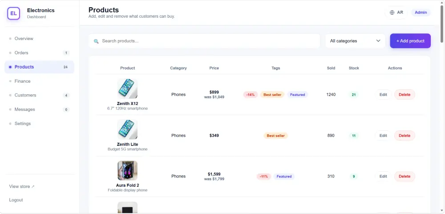Open the Overview section
The width and height of the screenshot is (445, 214).
tap(39, 39)
